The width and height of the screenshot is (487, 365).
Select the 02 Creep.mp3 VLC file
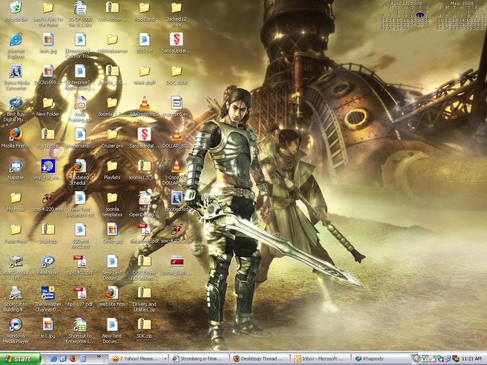tap(144, 106)
